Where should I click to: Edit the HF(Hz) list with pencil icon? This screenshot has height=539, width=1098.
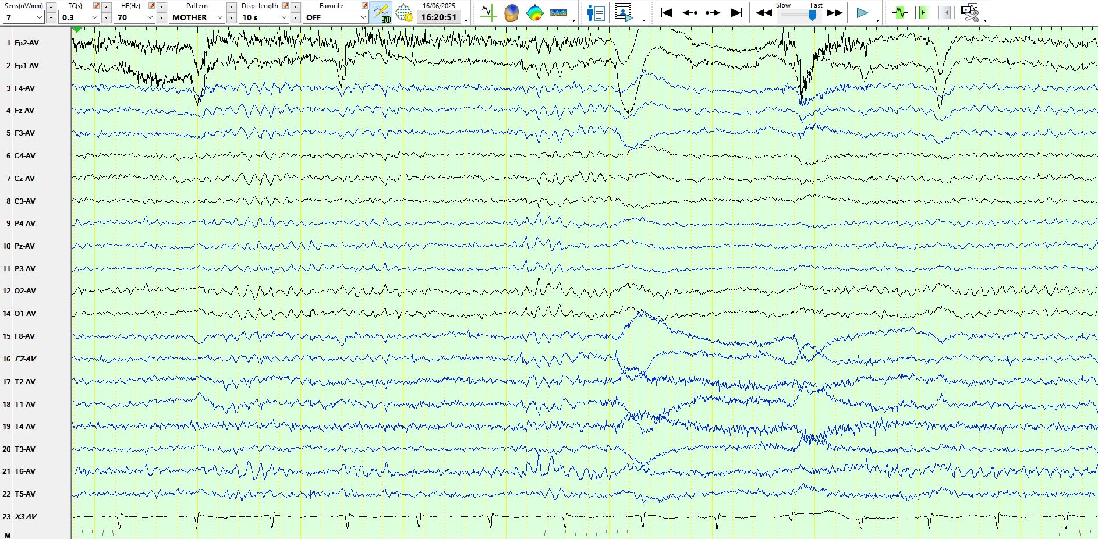pos(152,6)
